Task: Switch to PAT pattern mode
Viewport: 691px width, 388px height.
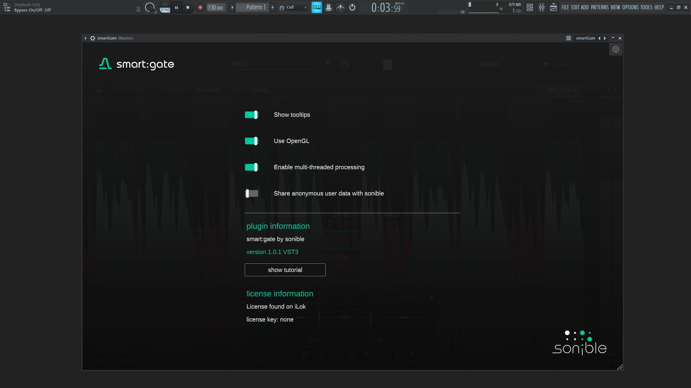Action: (165, 4)
